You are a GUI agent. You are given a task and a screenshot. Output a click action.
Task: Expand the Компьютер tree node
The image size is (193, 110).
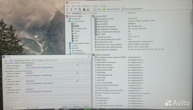(67, 19)
